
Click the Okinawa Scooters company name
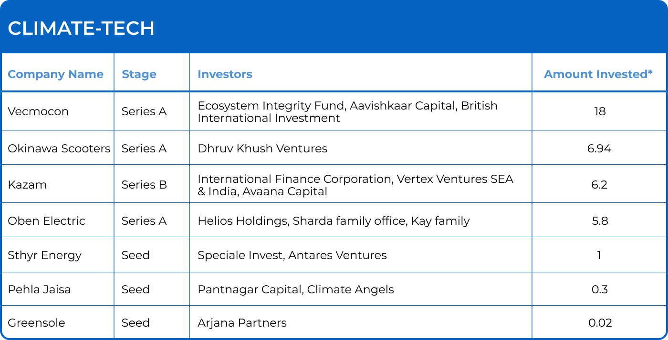(59, 149)
